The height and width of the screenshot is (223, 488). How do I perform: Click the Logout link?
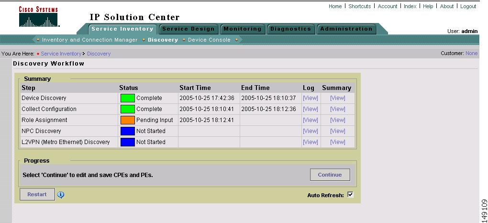coord(468,6)
